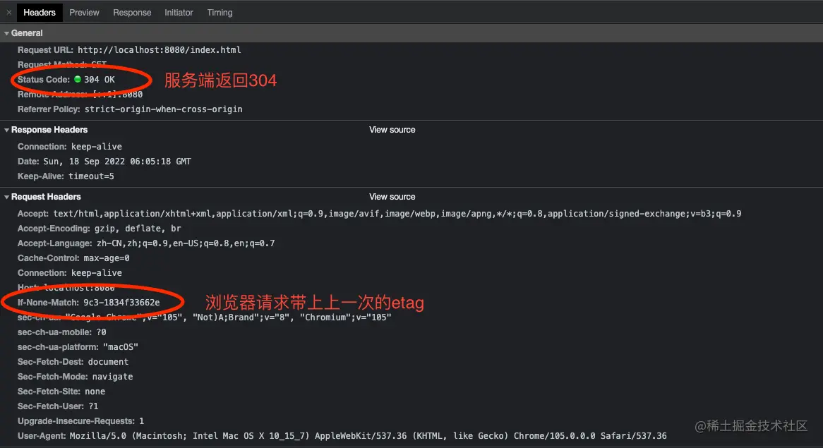Collapse the Response Headers section
Screen dimensions: 823x448
click(7, 130)
